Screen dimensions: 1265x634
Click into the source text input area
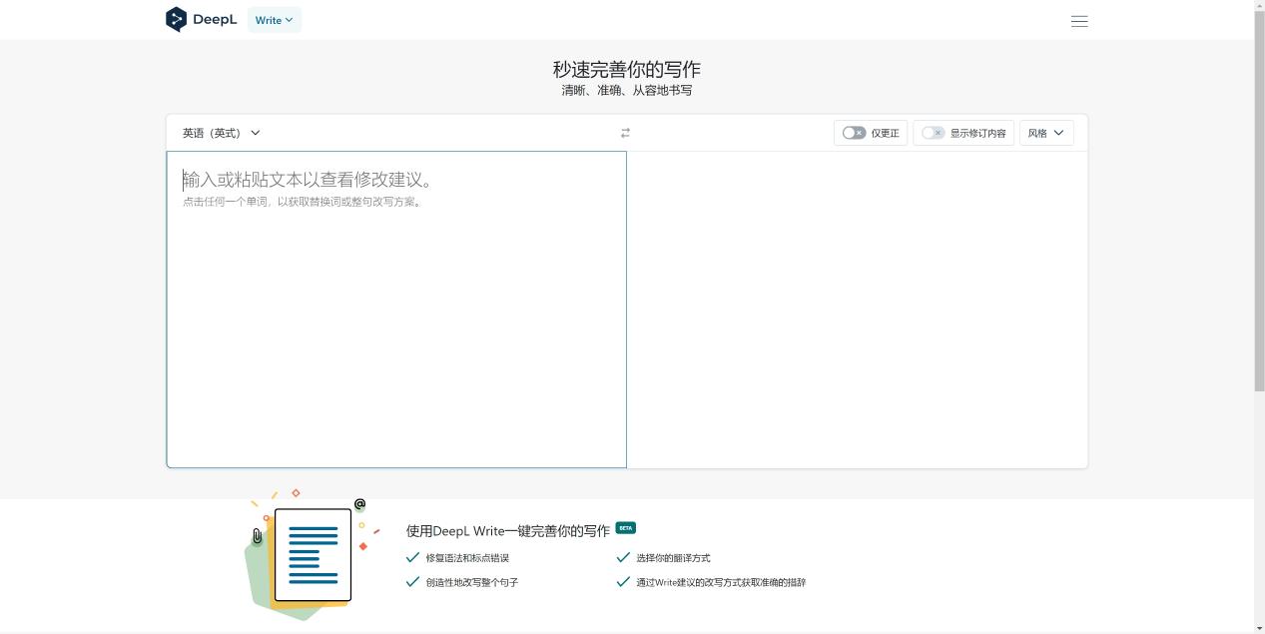[396, 310]
